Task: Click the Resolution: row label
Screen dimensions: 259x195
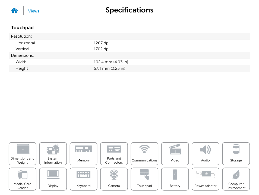Action: 21,36
